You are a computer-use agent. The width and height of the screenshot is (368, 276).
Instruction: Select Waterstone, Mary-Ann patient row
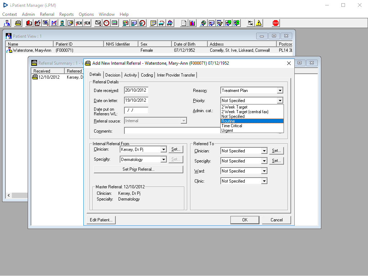pyautogui.click(x=149, y=50)
